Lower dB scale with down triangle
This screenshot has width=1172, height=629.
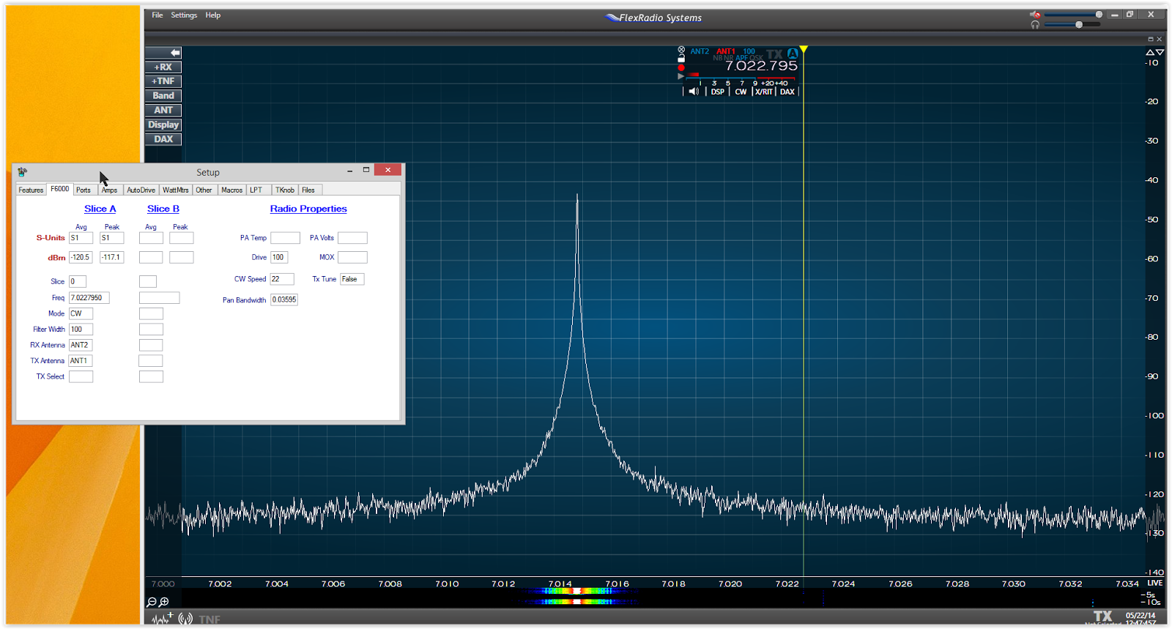click(1160, 53)
